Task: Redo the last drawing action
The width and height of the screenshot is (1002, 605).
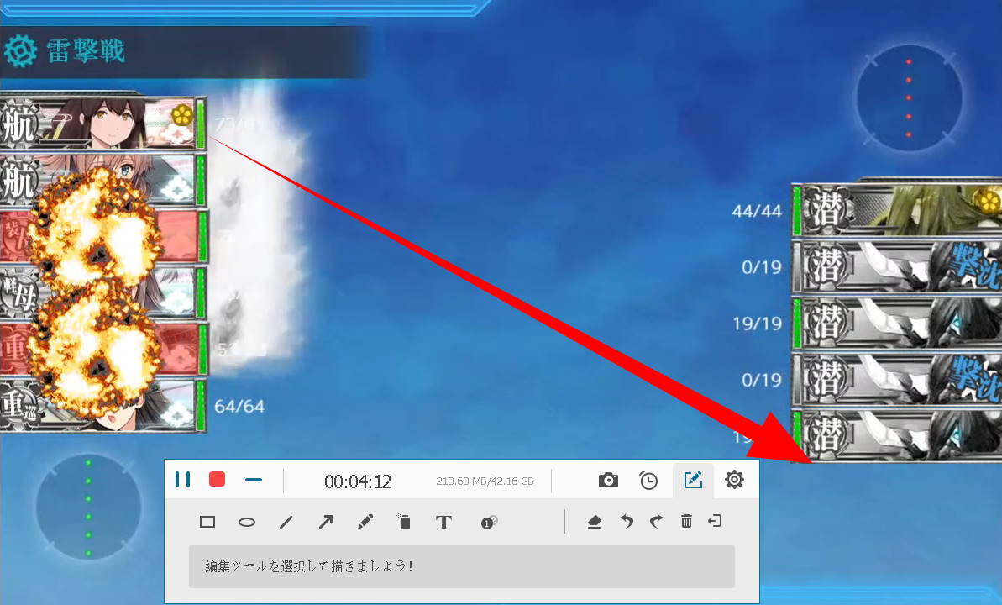Action: point(656,522)
